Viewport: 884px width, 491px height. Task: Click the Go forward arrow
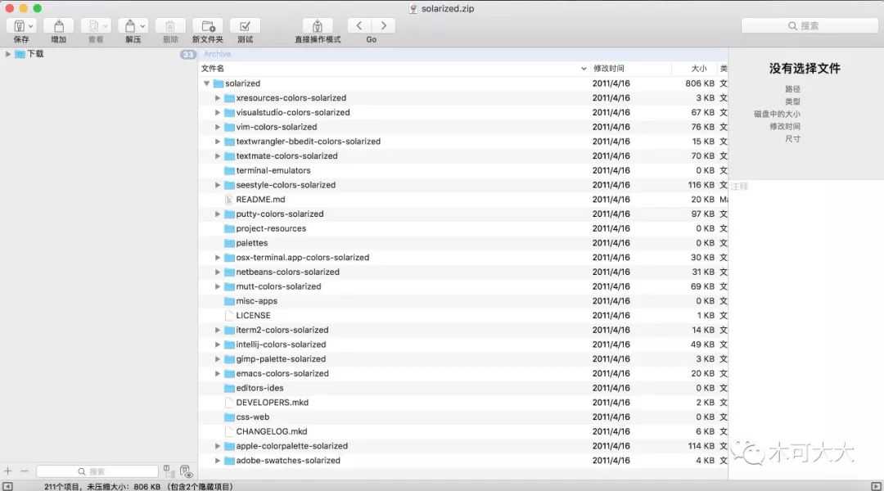click(383, 26)
